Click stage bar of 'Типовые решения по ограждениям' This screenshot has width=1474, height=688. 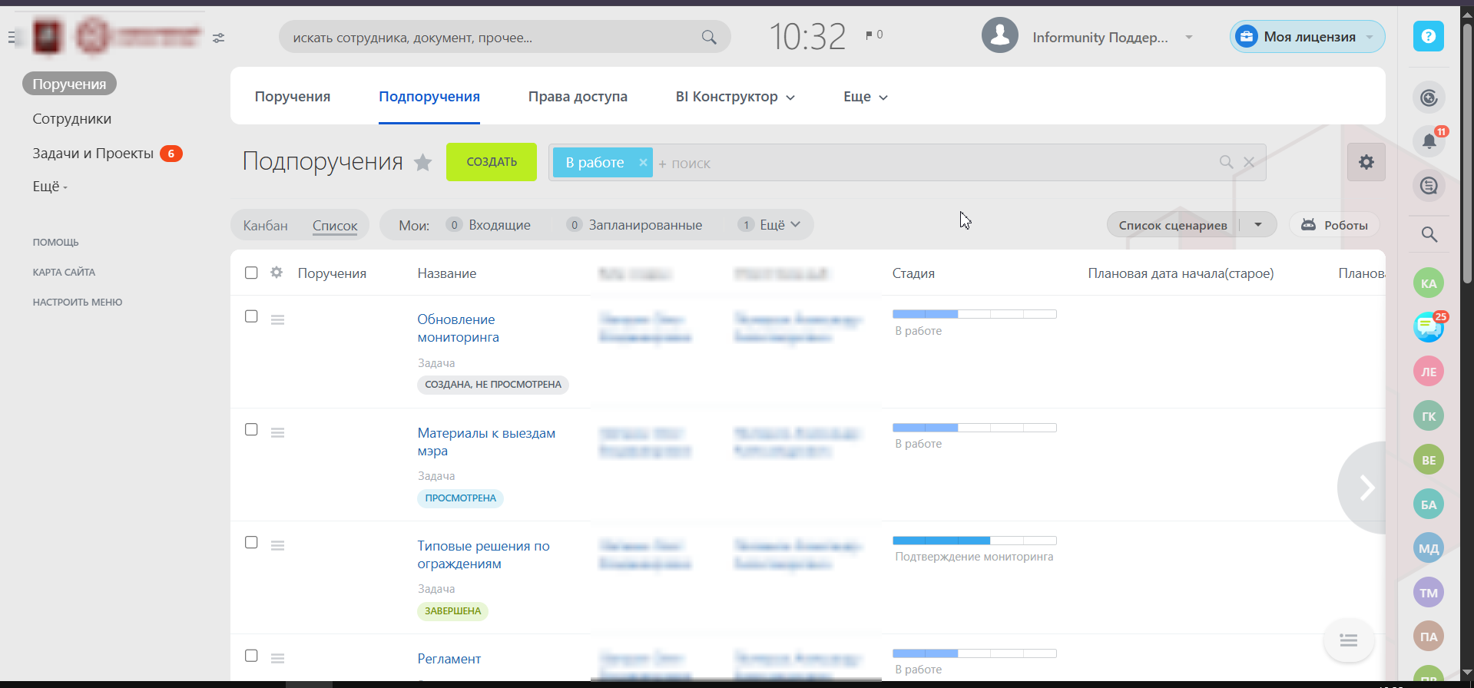click(x=975, y=541)
